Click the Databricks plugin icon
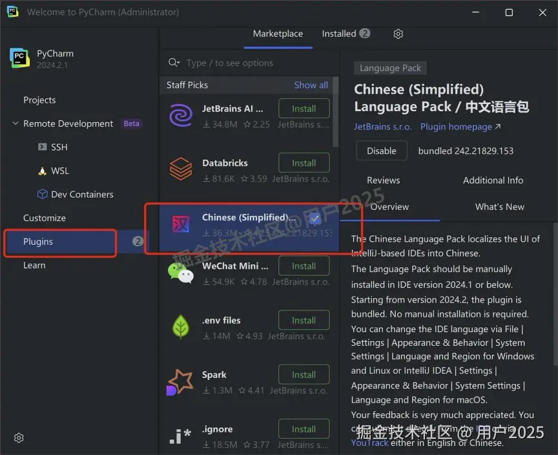Screen dimensions: 558x455 click(x=181, y=169)
